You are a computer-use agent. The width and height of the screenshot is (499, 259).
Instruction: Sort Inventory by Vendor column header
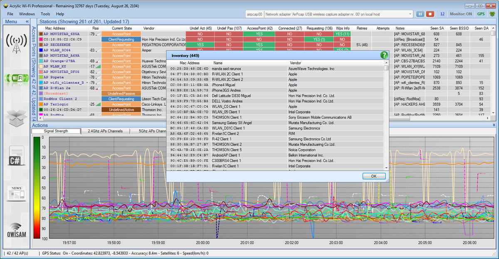[x=336, y=63]
